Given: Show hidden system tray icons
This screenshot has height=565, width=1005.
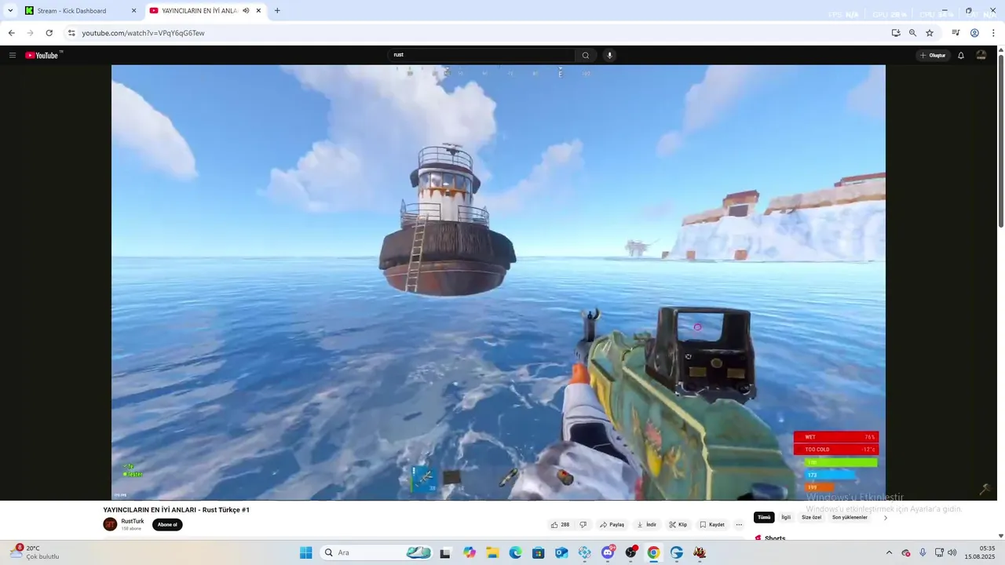Looking at the screenshot, I should click(x=889, y=552).
